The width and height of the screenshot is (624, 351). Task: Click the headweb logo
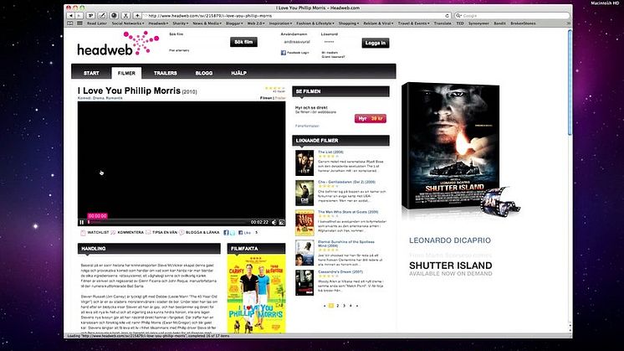click(118, 44)
